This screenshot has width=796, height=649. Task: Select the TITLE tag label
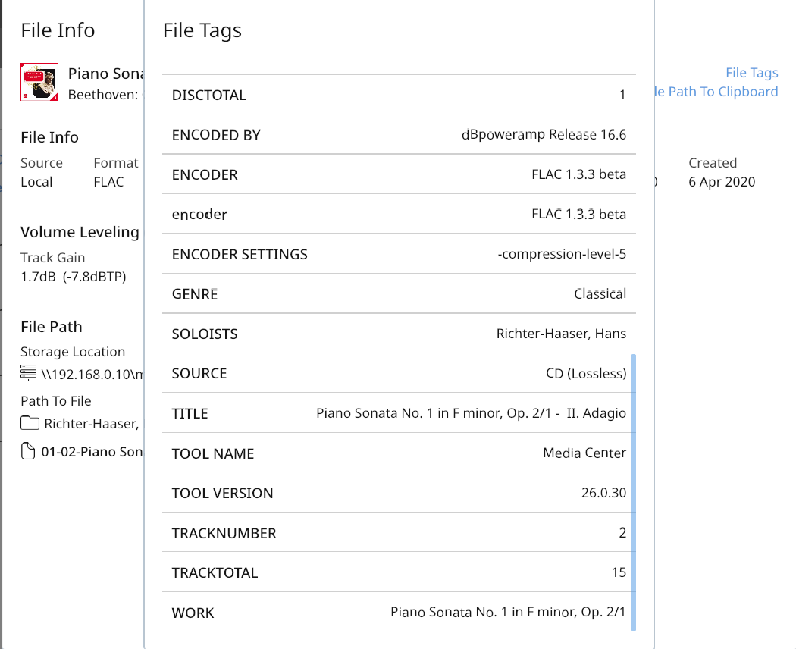[x=190, y=414]
